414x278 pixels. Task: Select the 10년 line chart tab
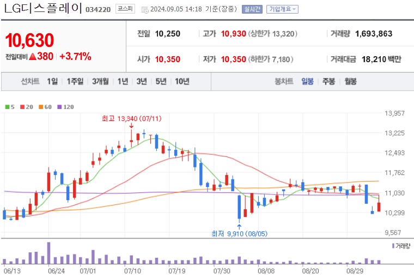(182, 81)
